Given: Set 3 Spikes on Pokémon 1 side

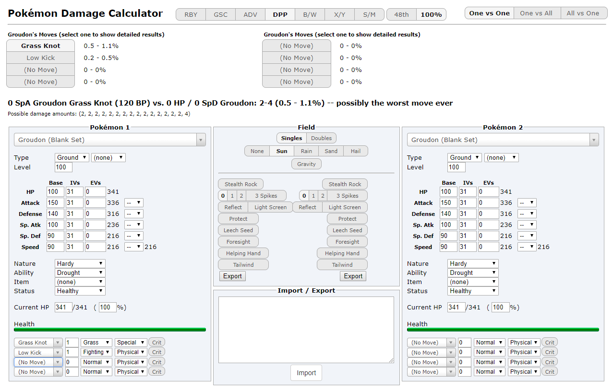Looking at the screenshot, I should (x=266, y=196).
